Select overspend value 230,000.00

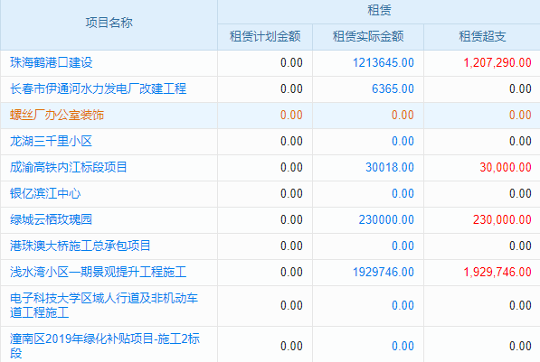coord(502,219)
